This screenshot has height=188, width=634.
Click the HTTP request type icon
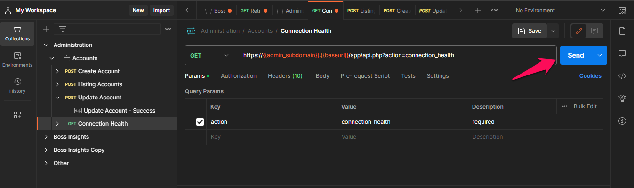[x=191, y=31]
